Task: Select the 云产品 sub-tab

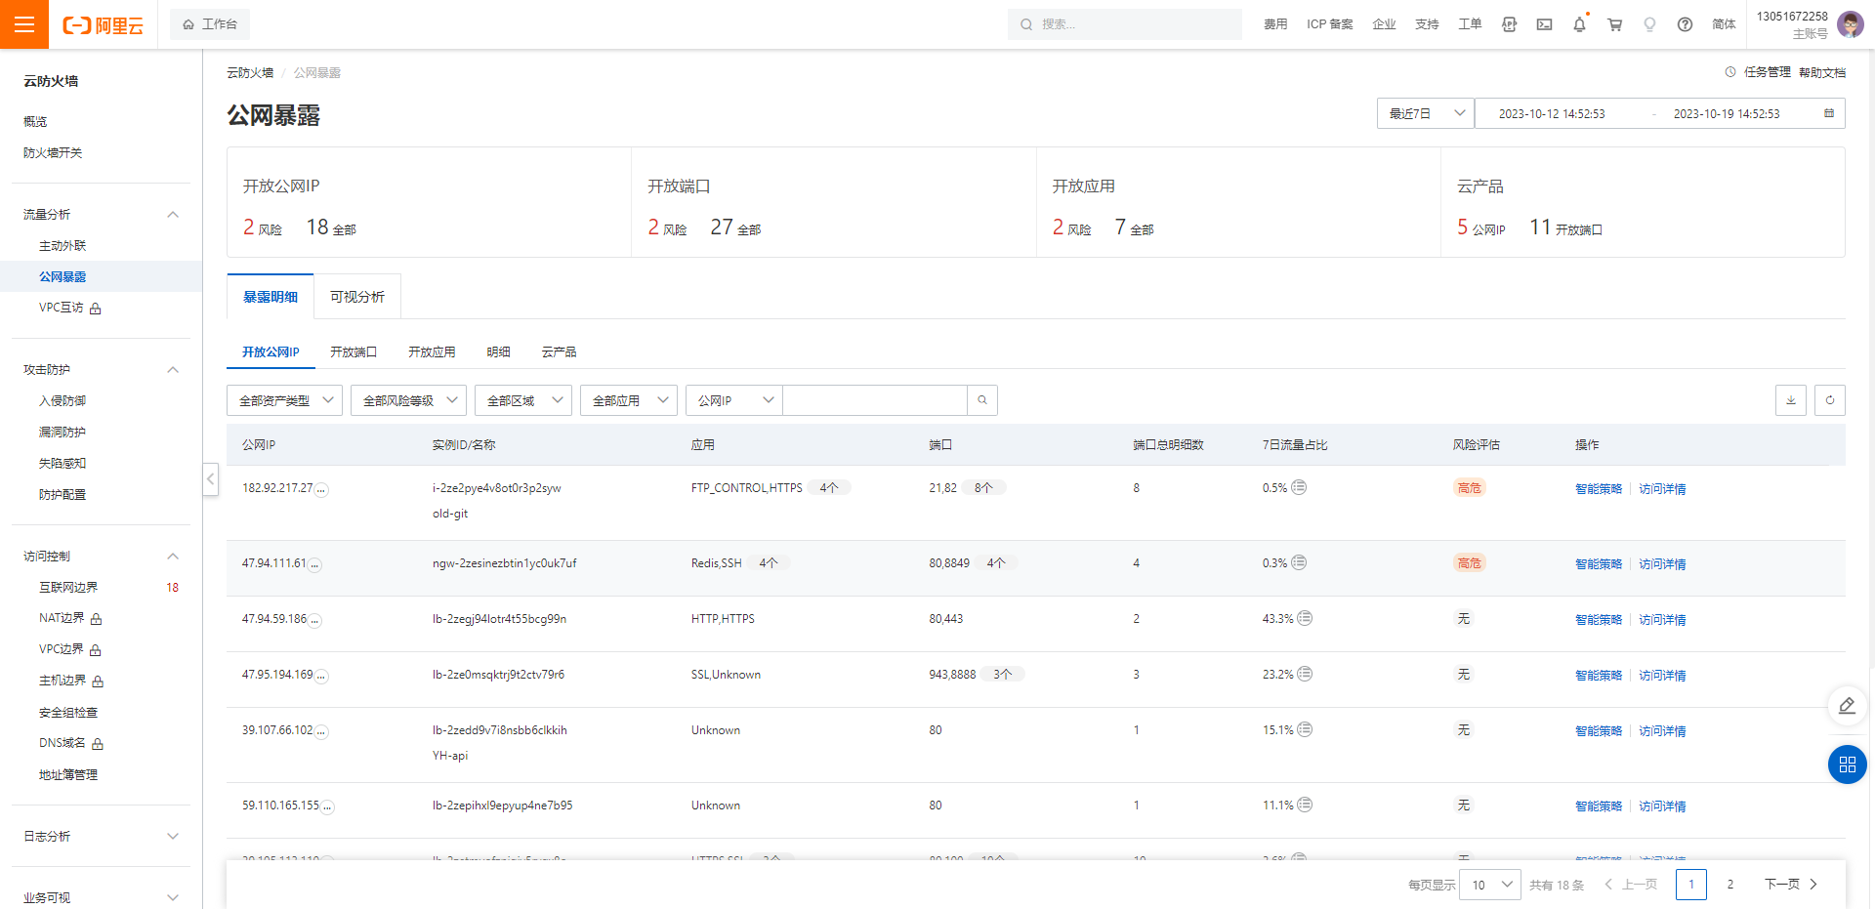Action: point(559,351)
